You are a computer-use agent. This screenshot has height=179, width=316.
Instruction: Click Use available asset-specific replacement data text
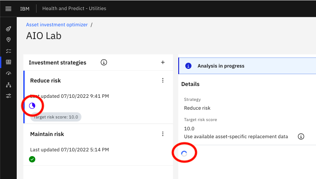(236, 136)
